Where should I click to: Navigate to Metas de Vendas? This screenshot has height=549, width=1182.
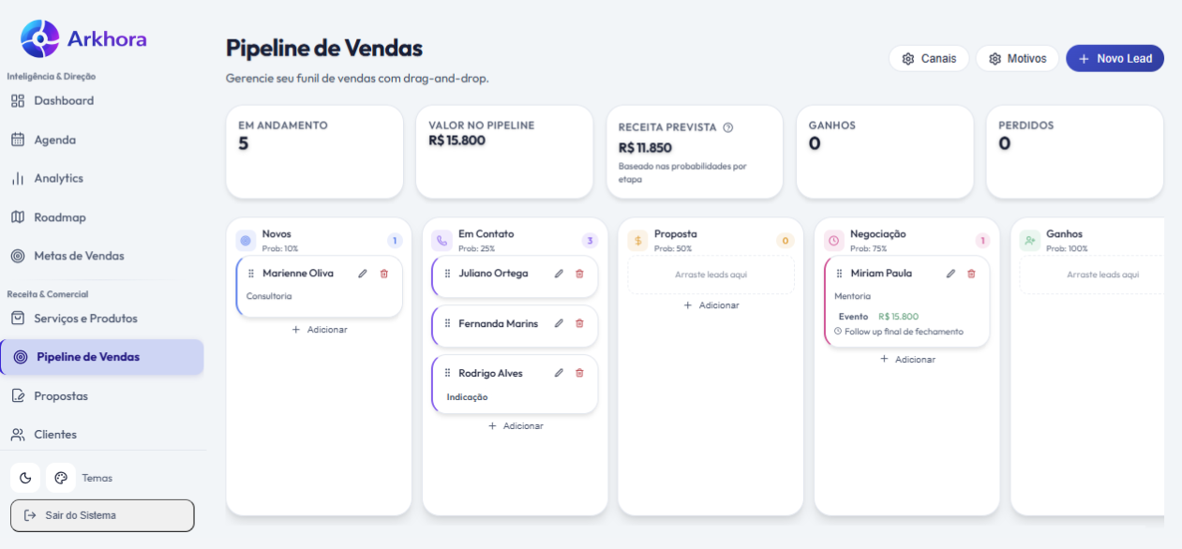(79, 256)
